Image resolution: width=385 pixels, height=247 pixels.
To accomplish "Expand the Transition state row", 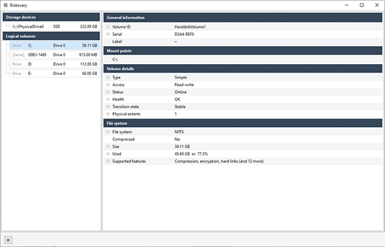I will click(108, 106).
